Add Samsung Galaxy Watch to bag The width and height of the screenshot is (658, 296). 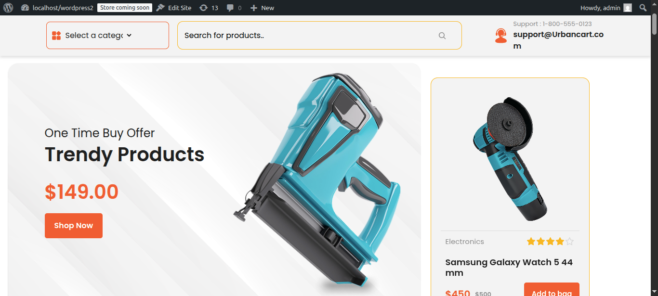click(552, 291)
